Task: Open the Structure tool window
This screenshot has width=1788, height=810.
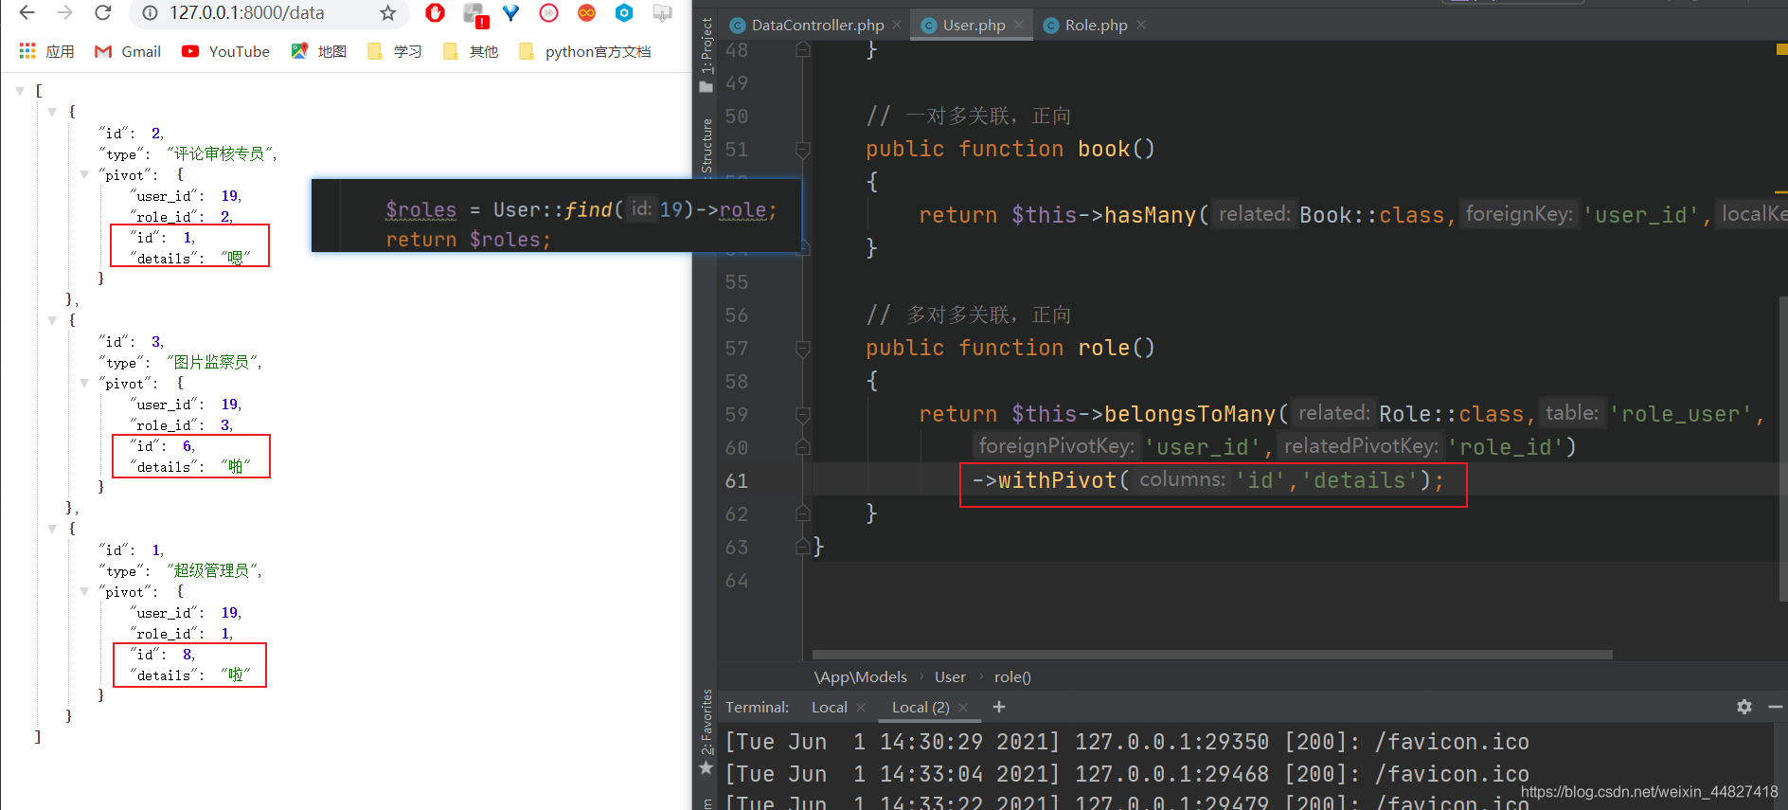Action: tap(706, 147)
